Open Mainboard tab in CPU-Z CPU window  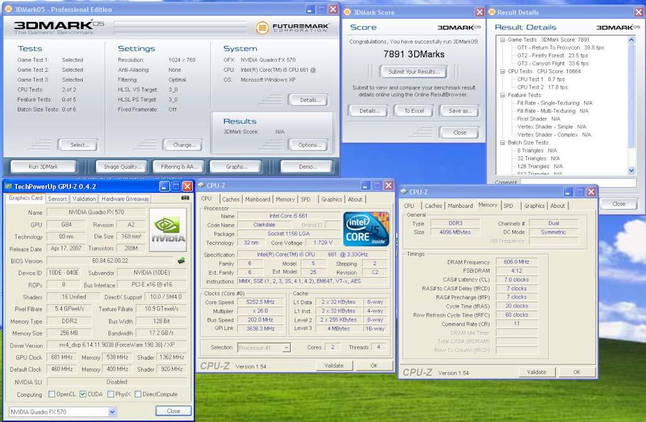click(257, 199)
